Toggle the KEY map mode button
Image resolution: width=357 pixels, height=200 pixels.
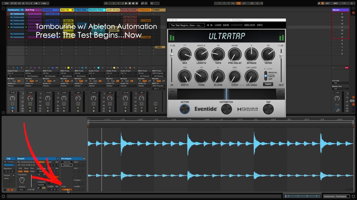(x=327, y=3)
